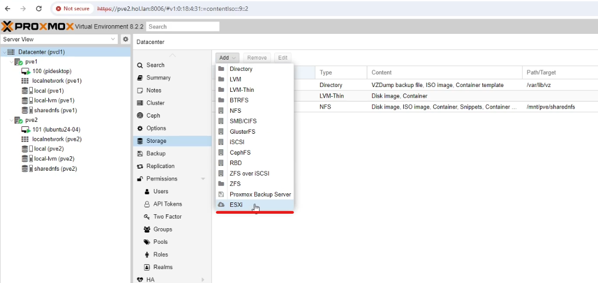Open the Storage menu item
The image size is (598, 283).
coord(173,141)
